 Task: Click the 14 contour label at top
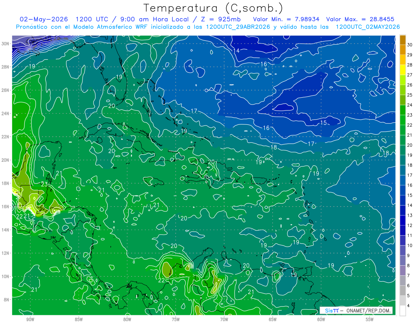236,51
